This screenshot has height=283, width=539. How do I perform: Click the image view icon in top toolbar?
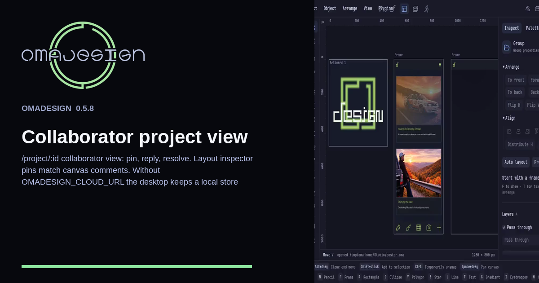point(415,9)
